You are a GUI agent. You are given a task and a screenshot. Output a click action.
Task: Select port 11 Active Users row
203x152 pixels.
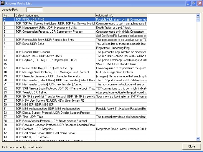pyautogui.click(x=75, y=56)
